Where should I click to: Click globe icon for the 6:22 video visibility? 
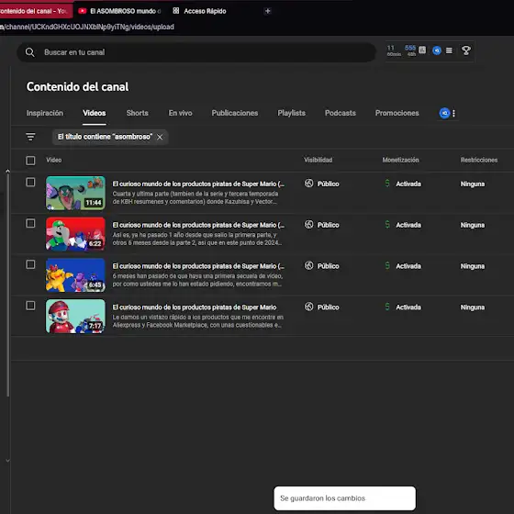point(308,225)
